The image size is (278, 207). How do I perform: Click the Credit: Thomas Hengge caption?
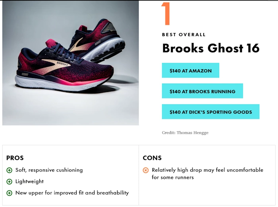pyautogui.click(x=185, y=133)
